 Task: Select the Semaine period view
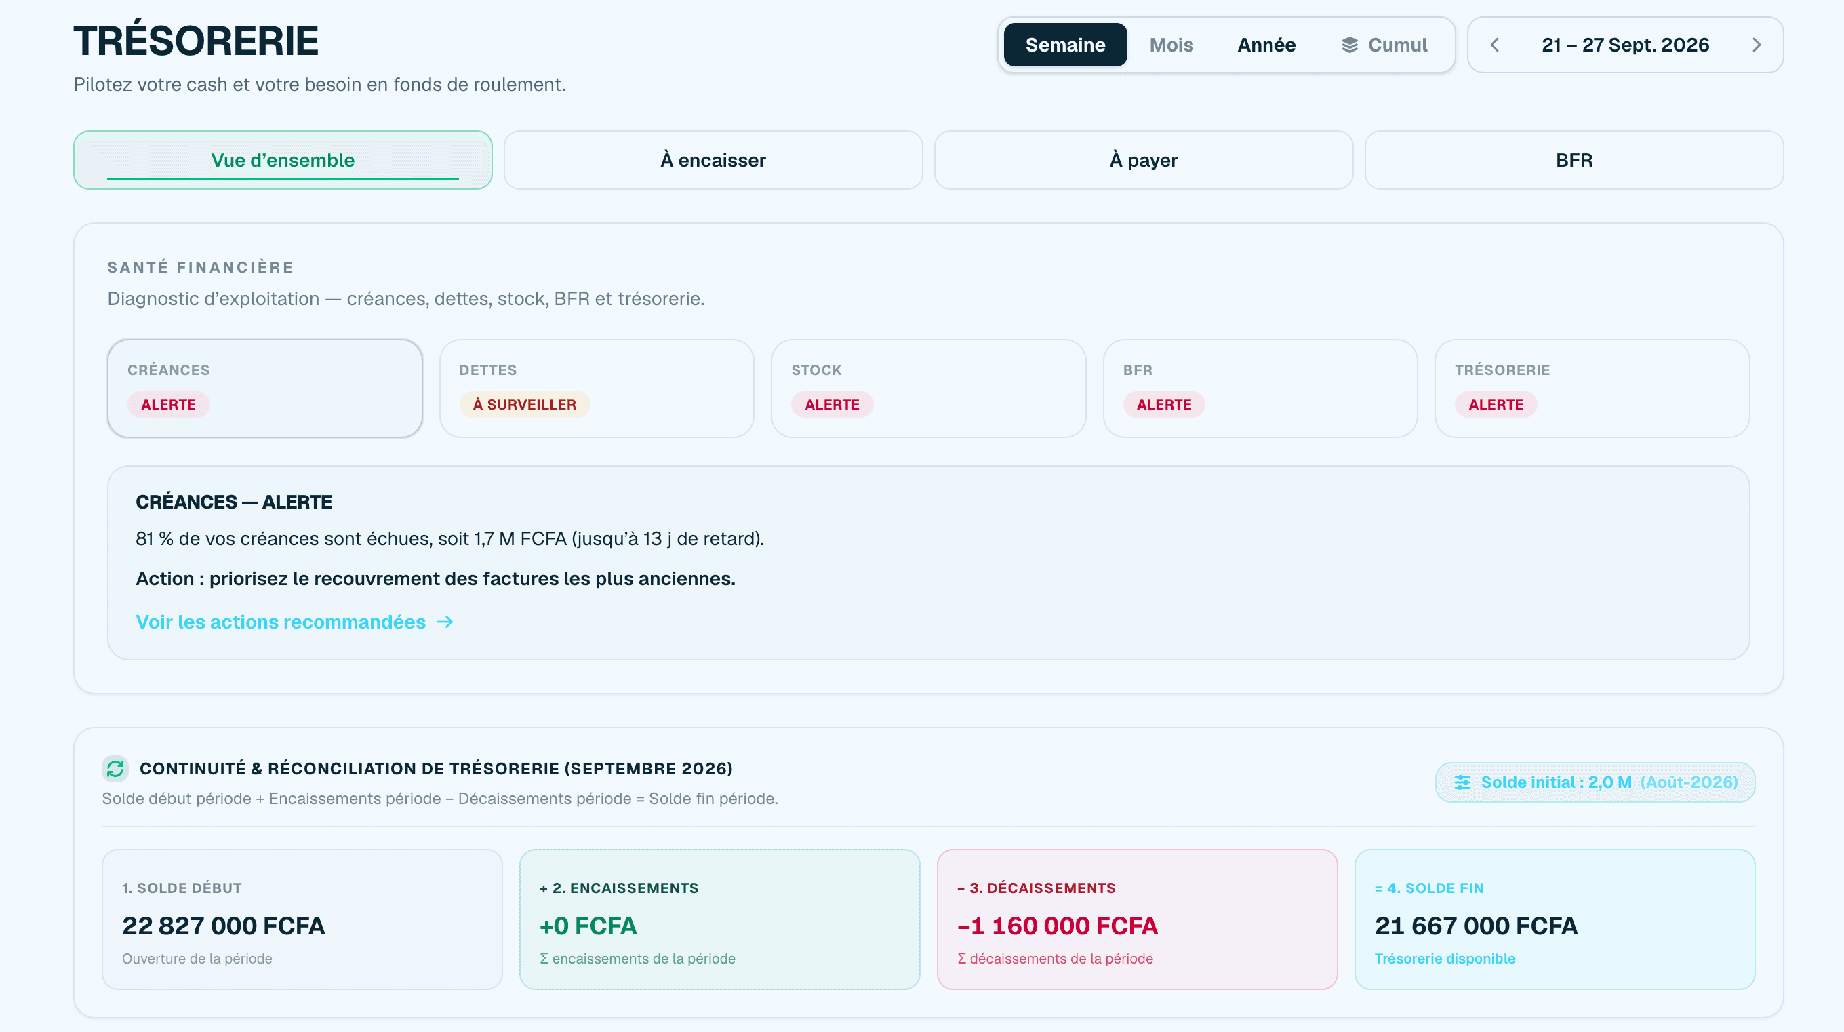(x=1065, y=45)
